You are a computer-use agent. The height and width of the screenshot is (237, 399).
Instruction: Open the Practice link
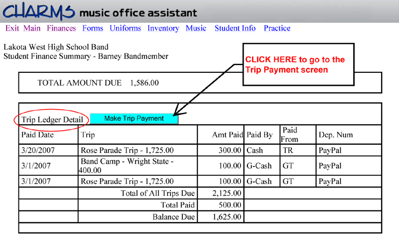point(277,28)
